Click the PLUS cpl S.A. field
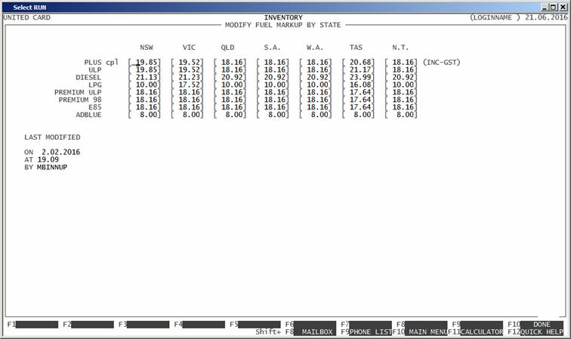 coord(273,62)
